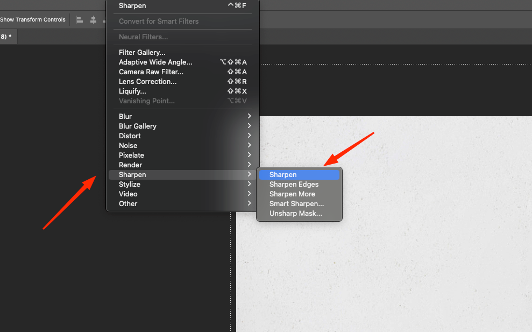Open the Unsharp Mask dialog
The width and height of the screenshot is (532, 332).
coord(299,213)
